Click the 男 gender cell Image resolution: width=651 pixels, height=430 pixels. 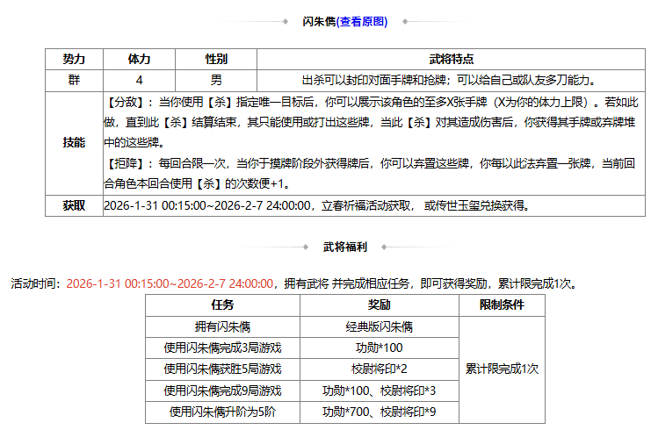[216, 80]
